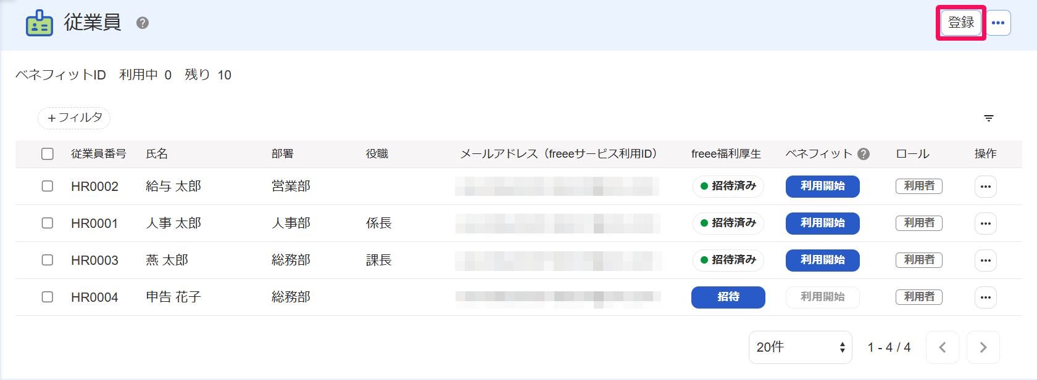Click the 招待済み status for HR0001
Viewport: 1037px width, 380px height.
pyautogui.click(x=728, y=223)
